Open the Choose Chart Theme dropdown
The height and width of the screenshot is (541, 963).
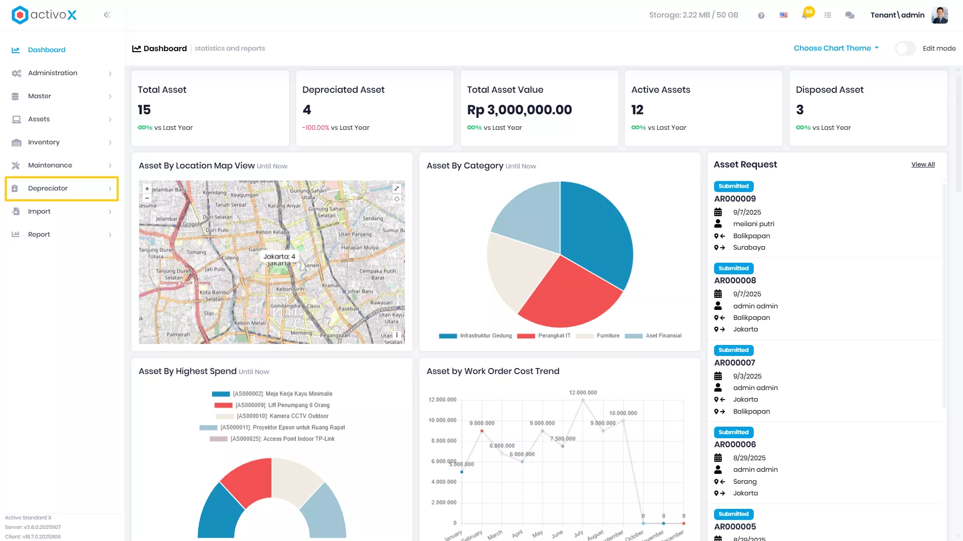click(836, 48)
